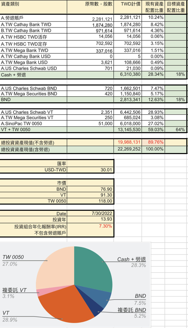Click the A.US Charles Schwab USD cell
Image resolution: width=188 pixels, height=328 pixels.
tap(33, 68)
